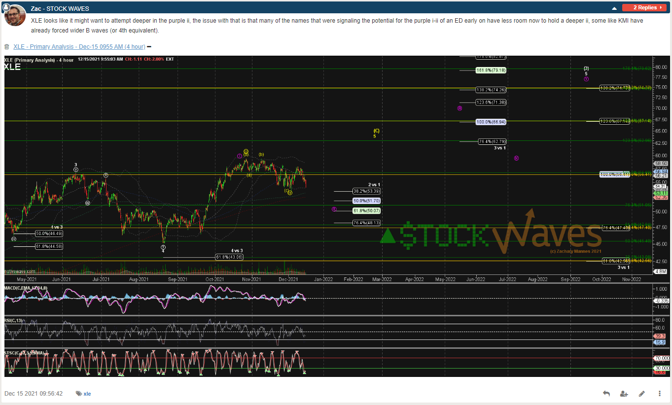Click the xle tag link
672x405 pixels.
(87, 394)
